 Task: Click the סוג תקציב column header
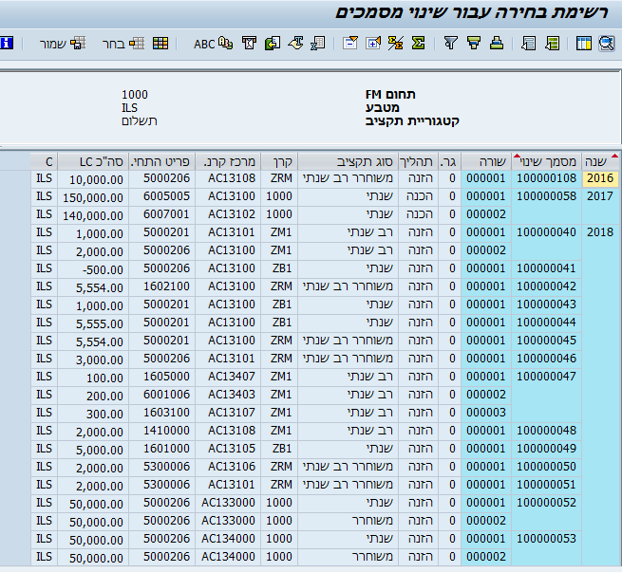348,161
